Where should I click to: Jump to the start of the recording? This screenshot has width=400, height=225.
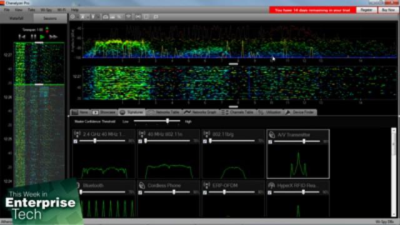[x=22, y=37]
